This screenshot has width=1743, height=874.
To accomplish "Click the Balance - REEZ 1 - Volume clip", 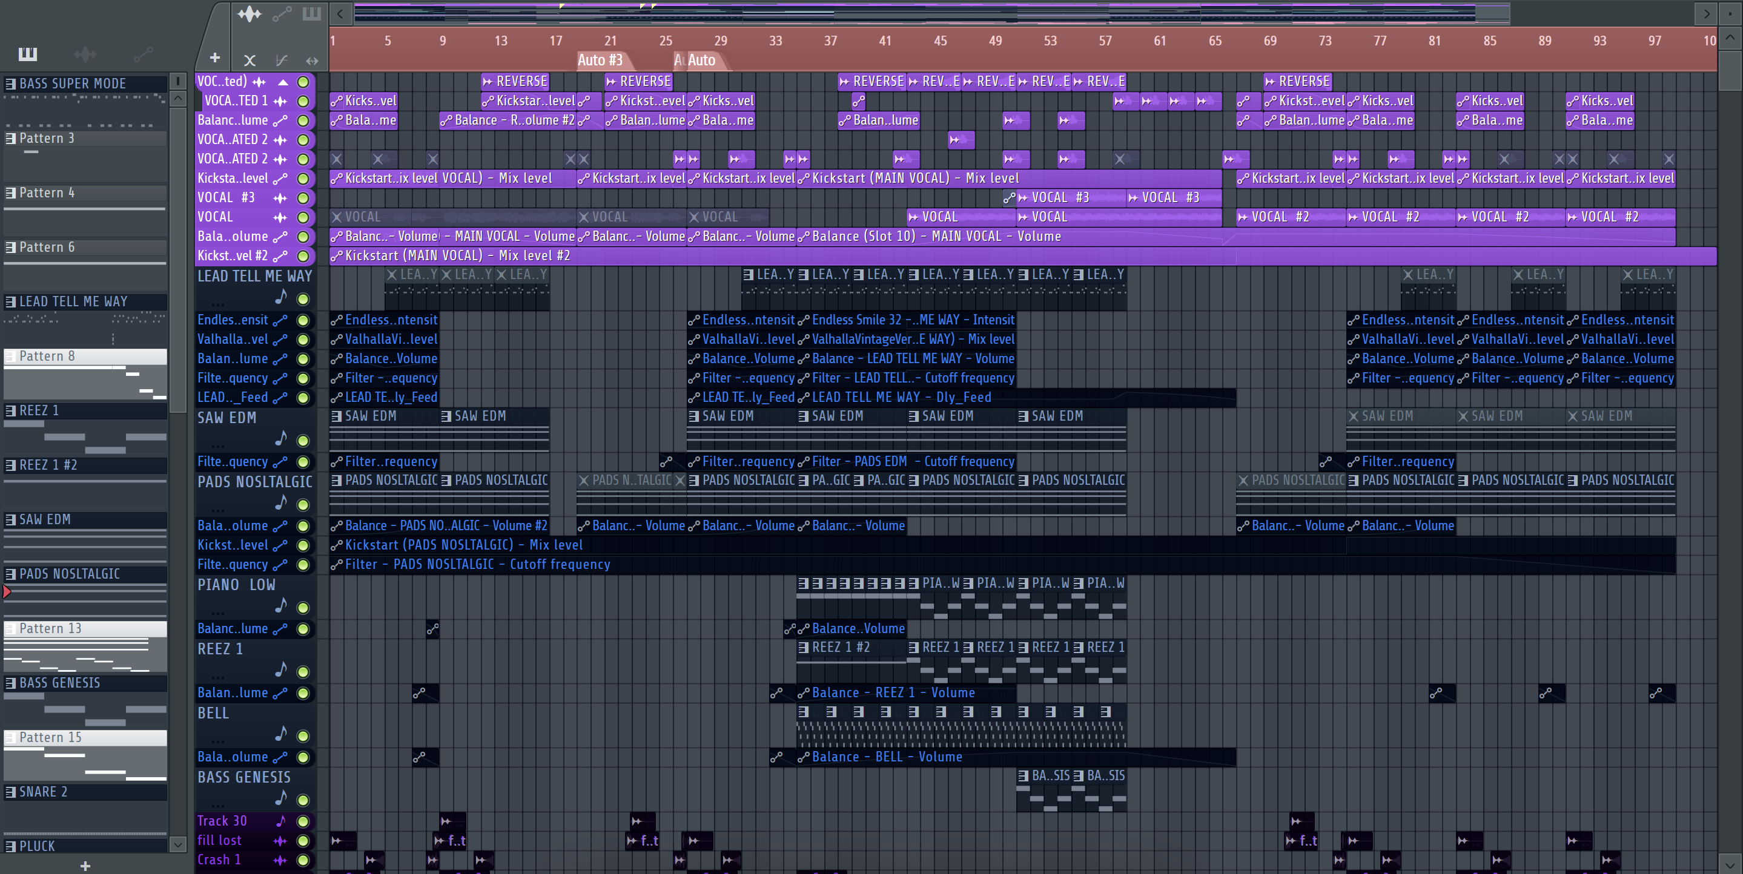I will point(907,692).
